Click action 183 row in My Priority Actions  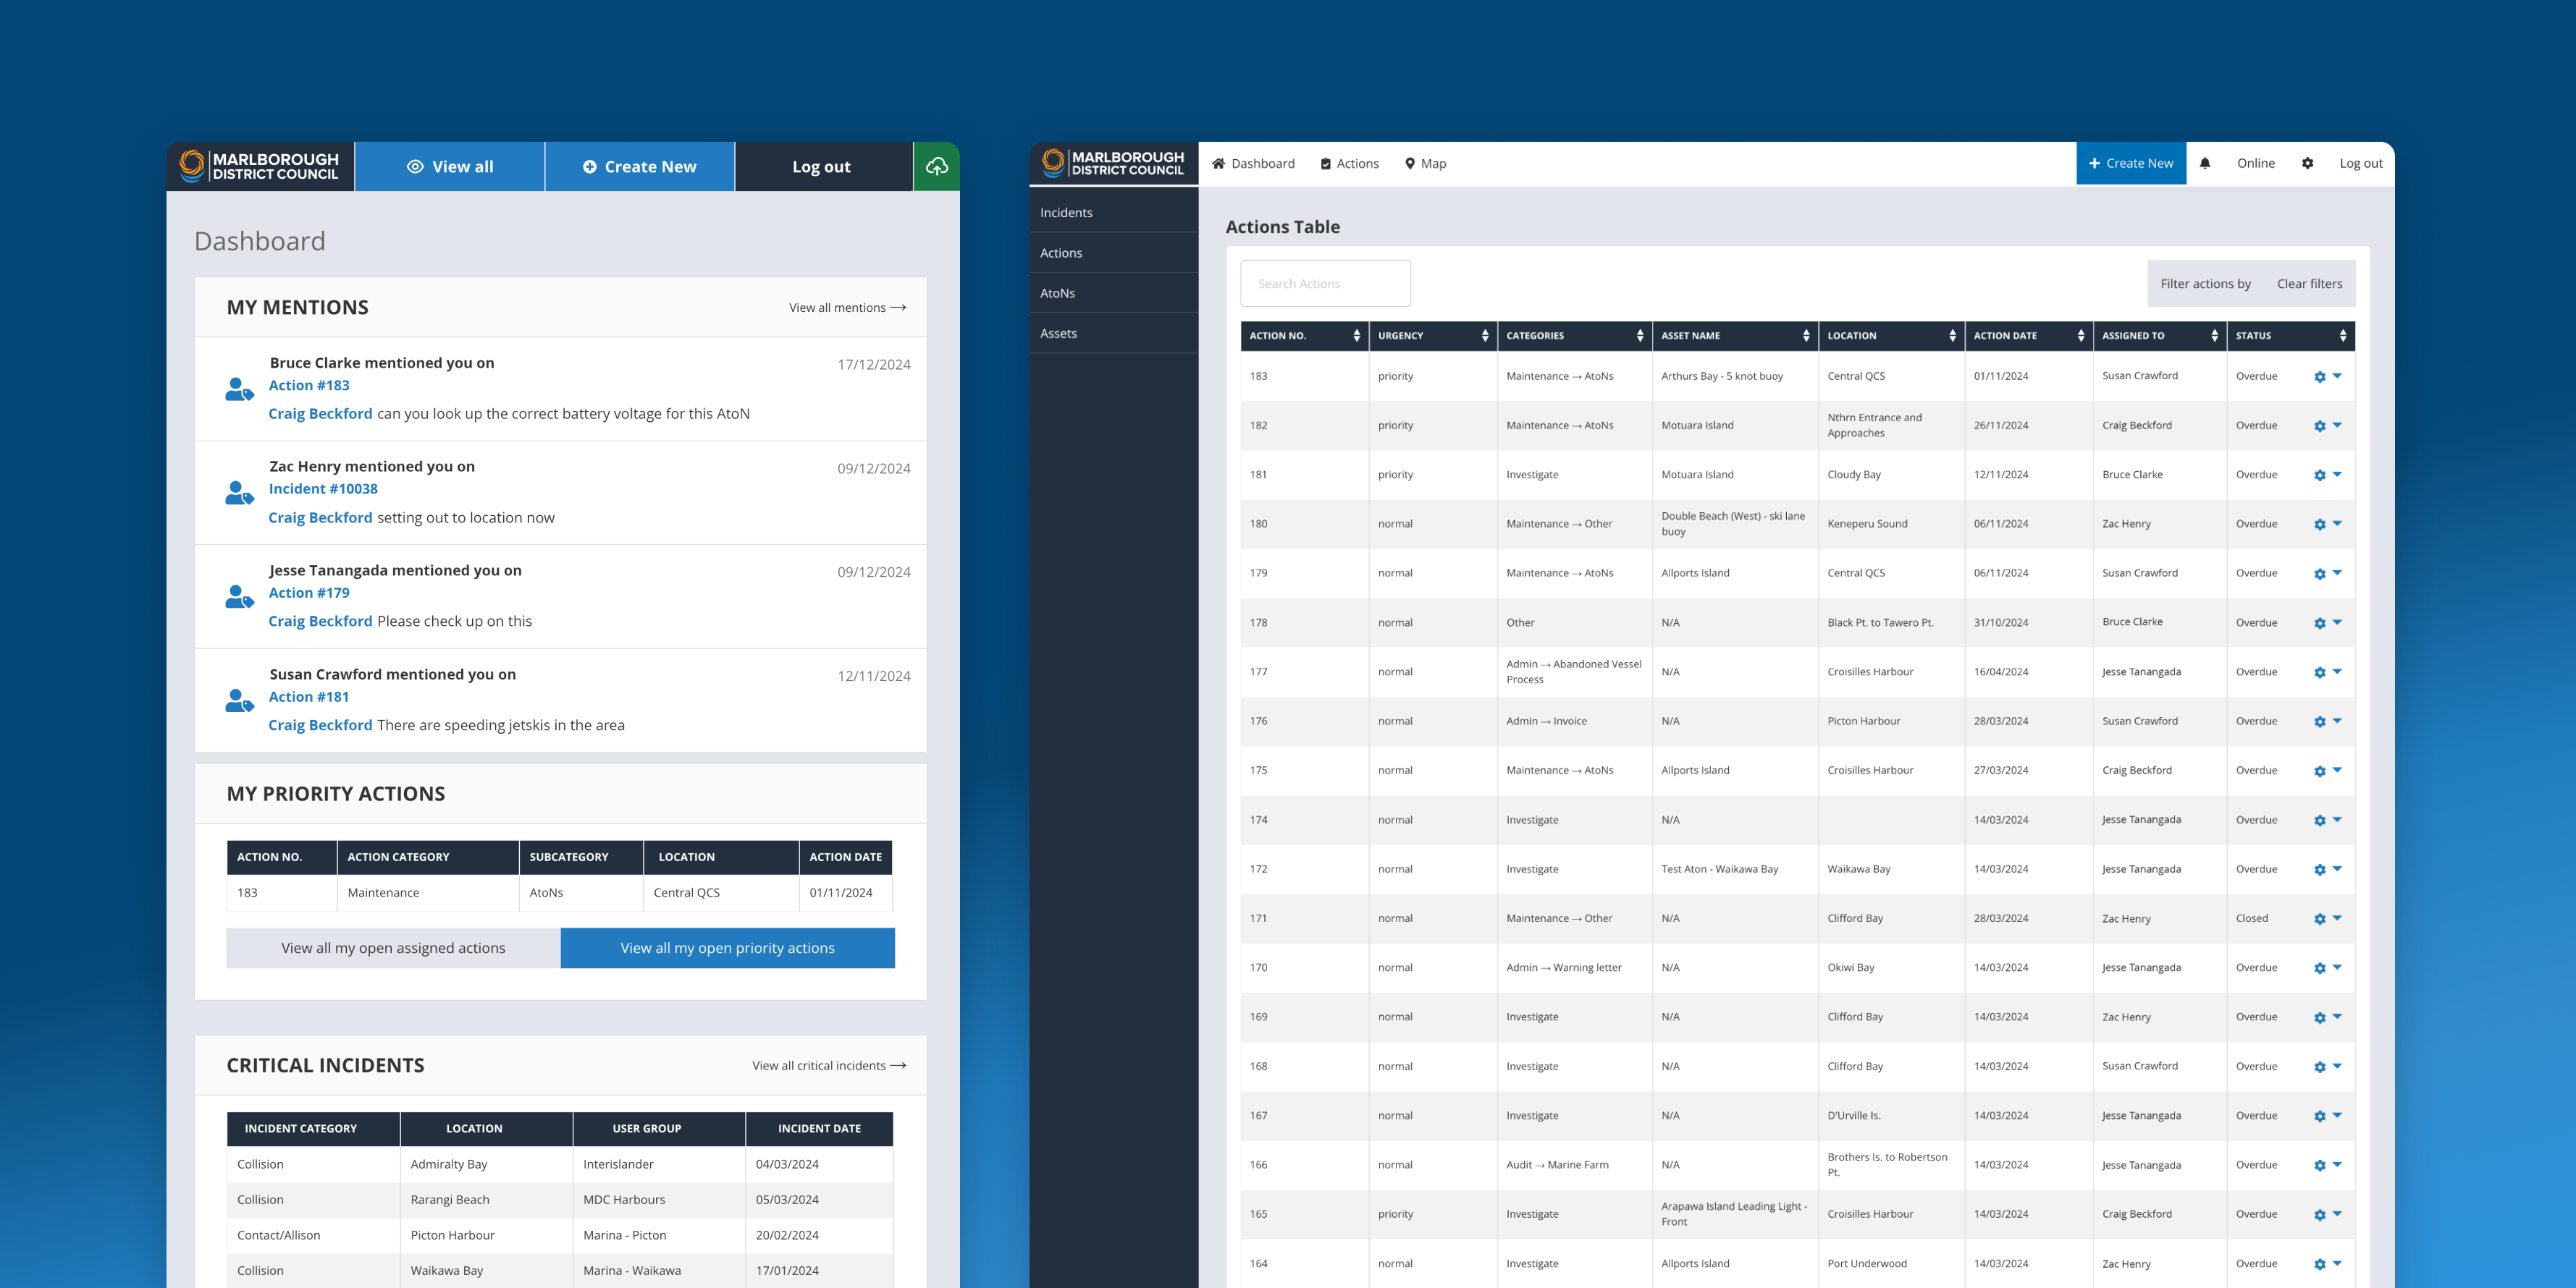559,894
